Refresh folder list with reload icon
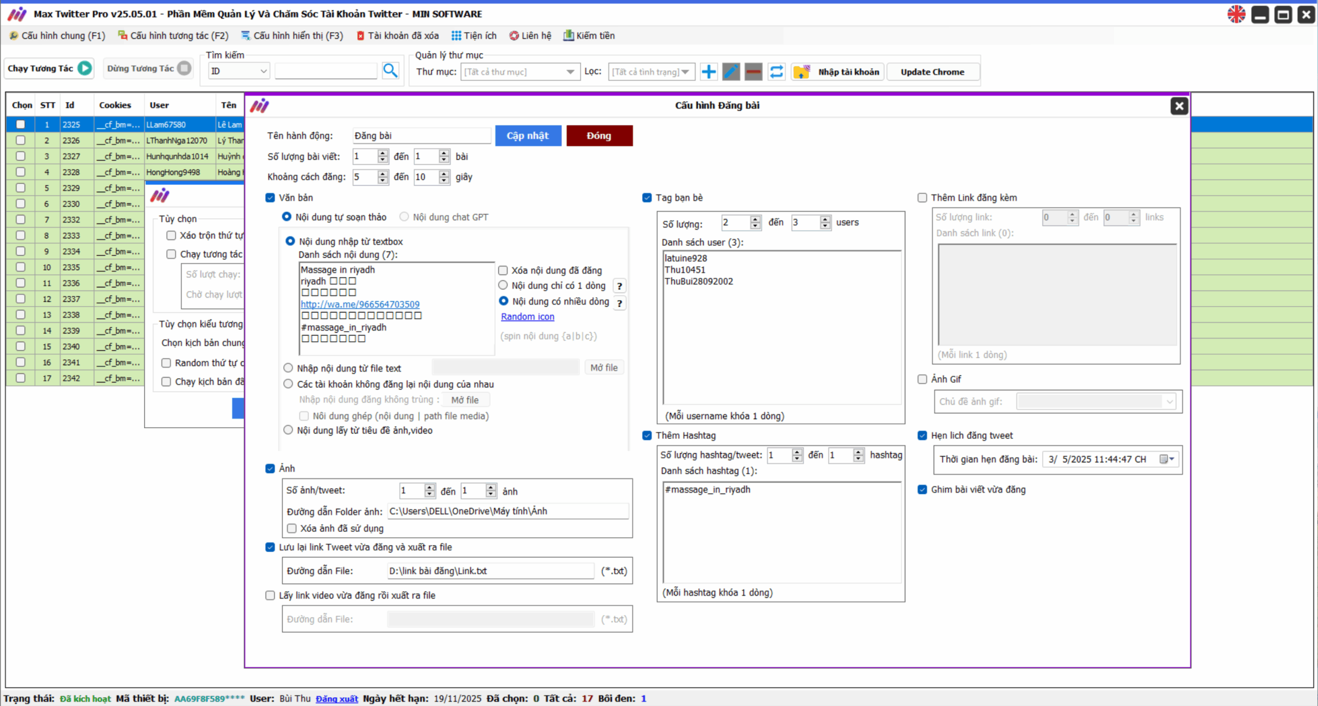This screenshot has width=1318, height=706. pyautogui.click(x=776, y=72)
